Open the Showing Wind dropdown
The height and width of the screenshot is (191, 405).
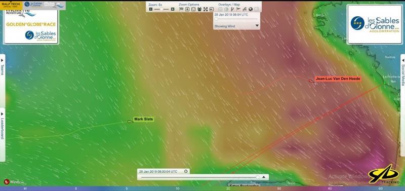coord(236,26)
